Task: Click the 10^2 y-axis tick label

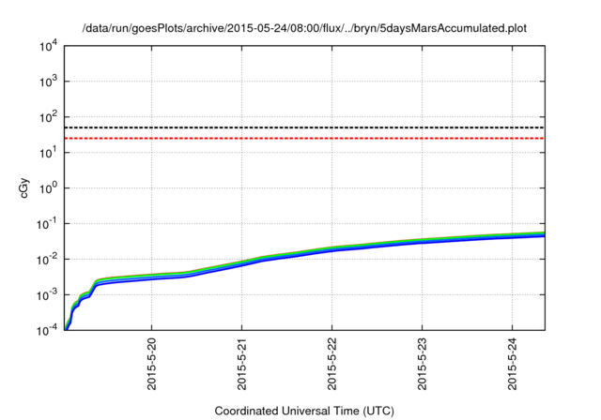Action: [x=48, y=117]
